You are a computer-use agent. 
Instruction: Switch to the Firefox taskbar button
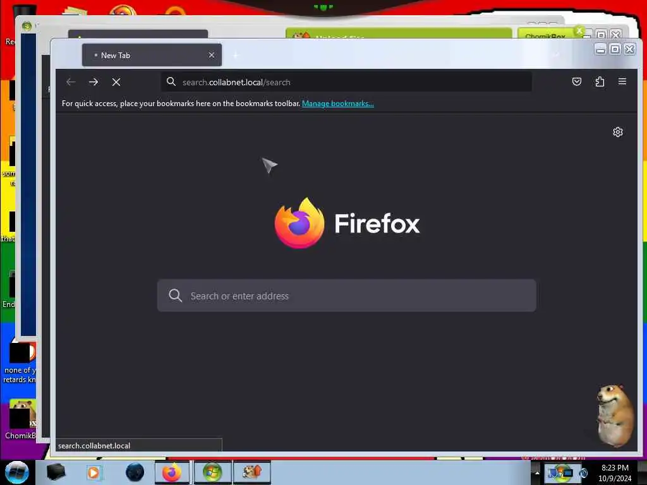click(172, 472)
